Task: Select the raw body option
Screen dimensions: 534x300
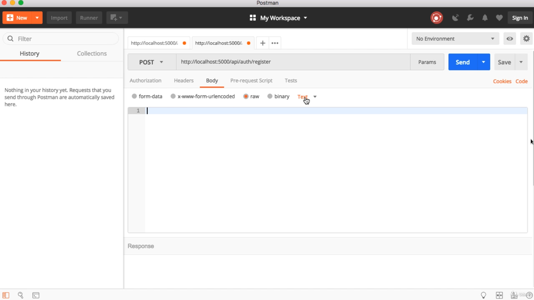Action: point(246,96)
